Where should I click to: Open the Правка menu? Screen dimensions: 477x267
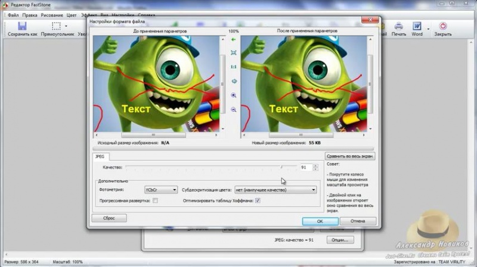(x=29, y=15)
